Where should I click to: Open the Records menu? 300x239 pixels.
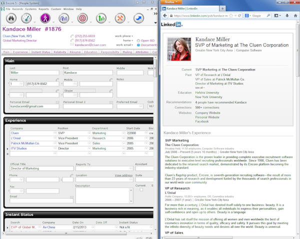[x=17, y=9]
